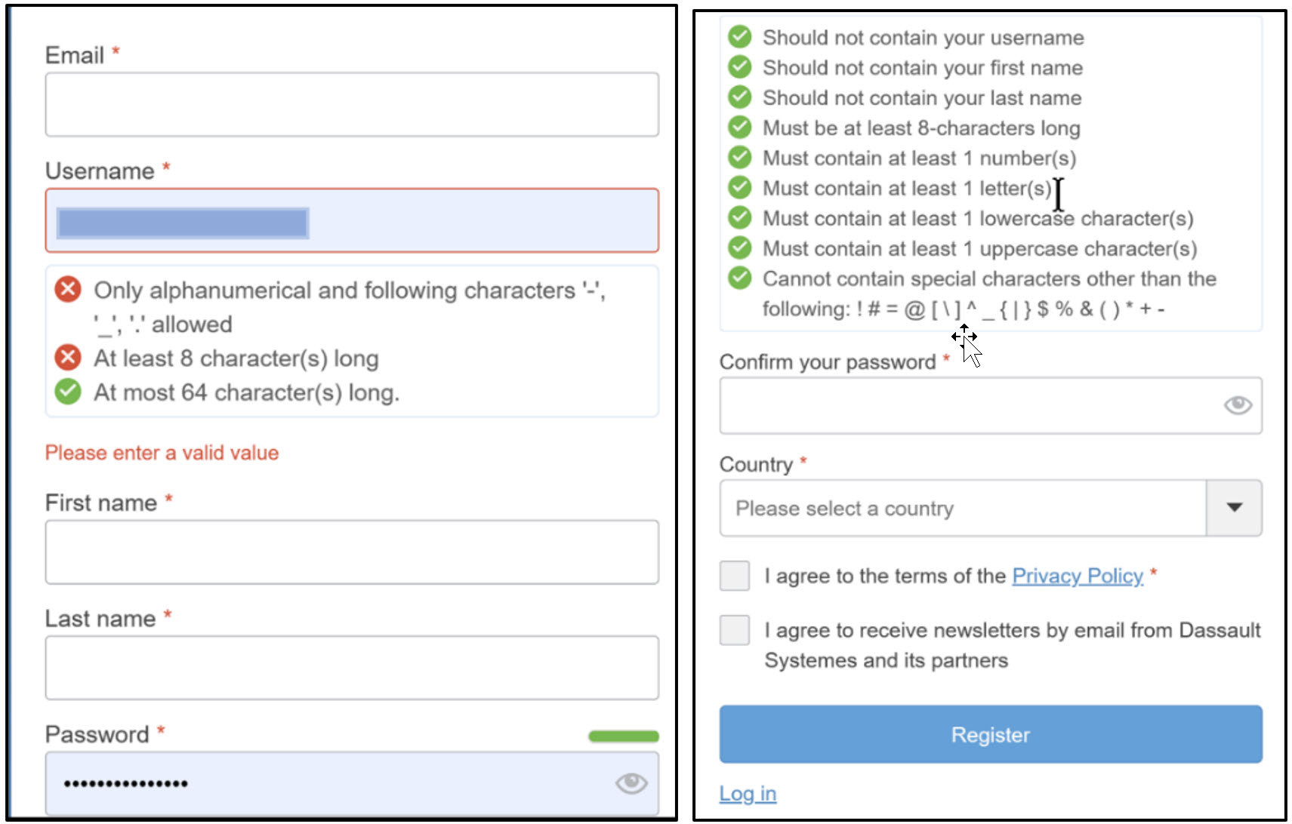
Task: Click into the First name field
Action: (x=352, y=552)
